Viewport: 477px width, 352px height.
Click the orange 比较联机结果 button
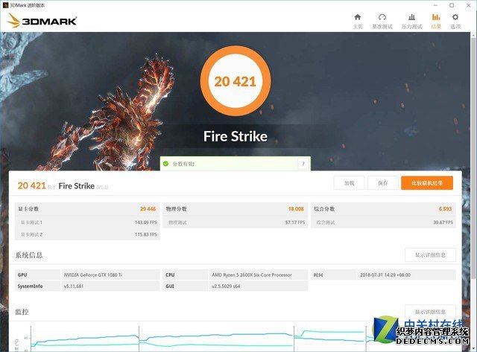pos(427,183)
